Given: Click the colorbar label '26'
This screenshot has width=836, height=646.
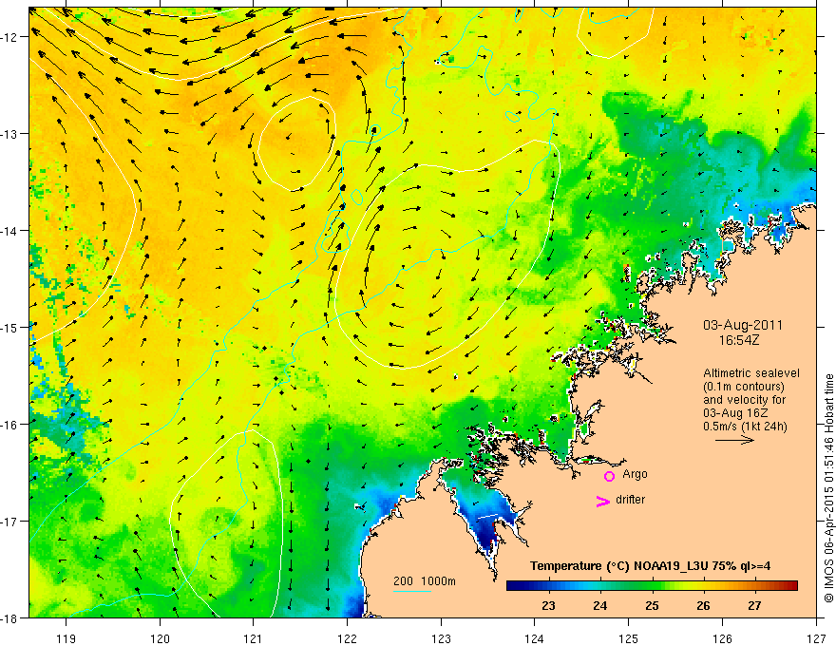Looking at the screenshot, I should pos(703,605).
